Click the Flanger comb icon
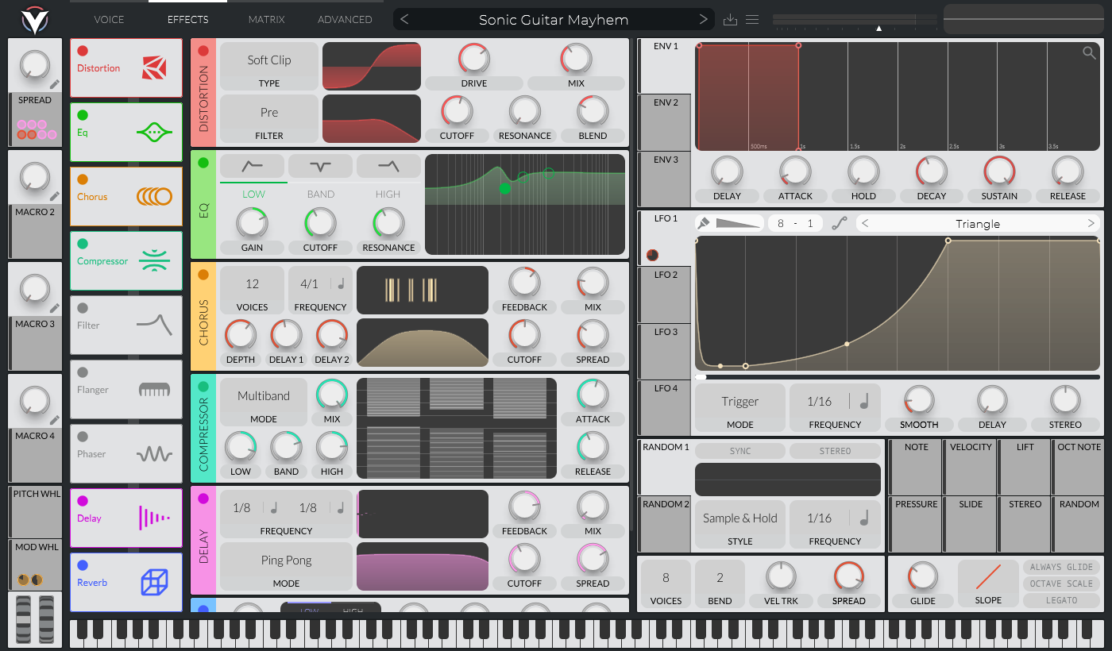Viewport: 1112px width, 651px height. tap(154, 390)
